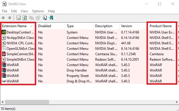The height and width of the screenshot is (111, 179).
Task: Click version 441.66 cell
Action: pyautogui.click(x=126, y=43)
